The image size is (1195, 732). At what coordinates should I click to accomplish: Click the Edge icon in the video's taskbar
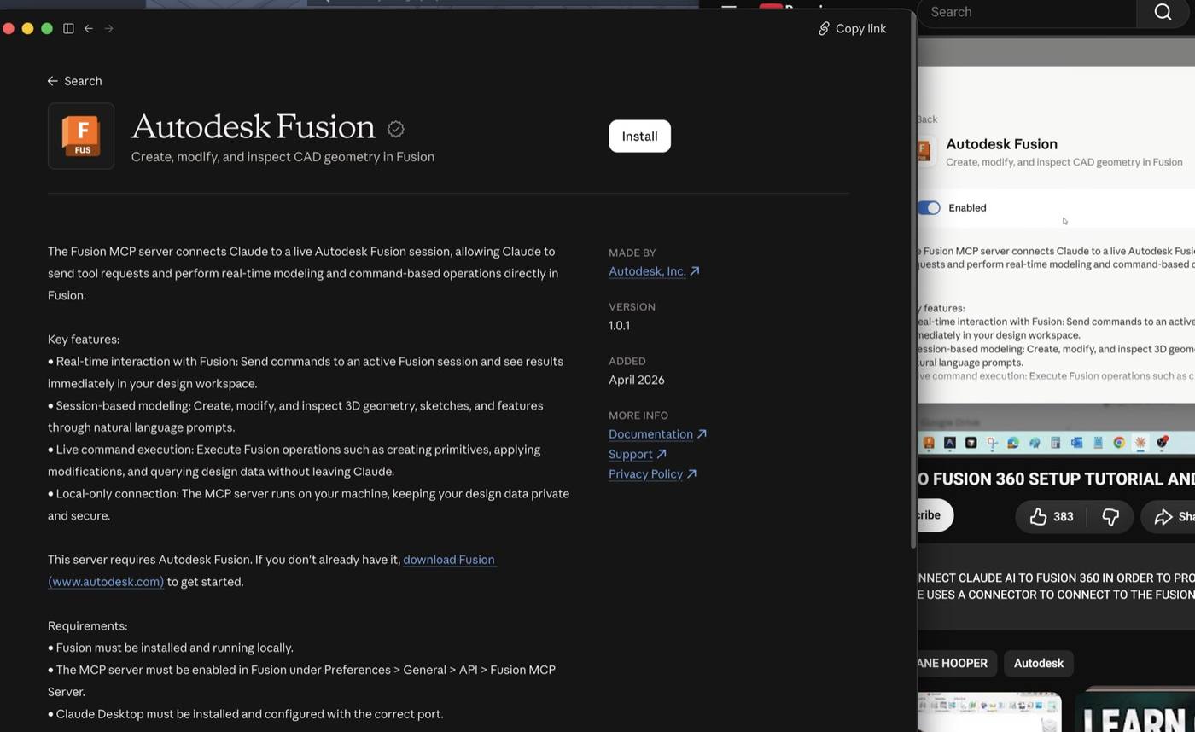[1013, 442]
